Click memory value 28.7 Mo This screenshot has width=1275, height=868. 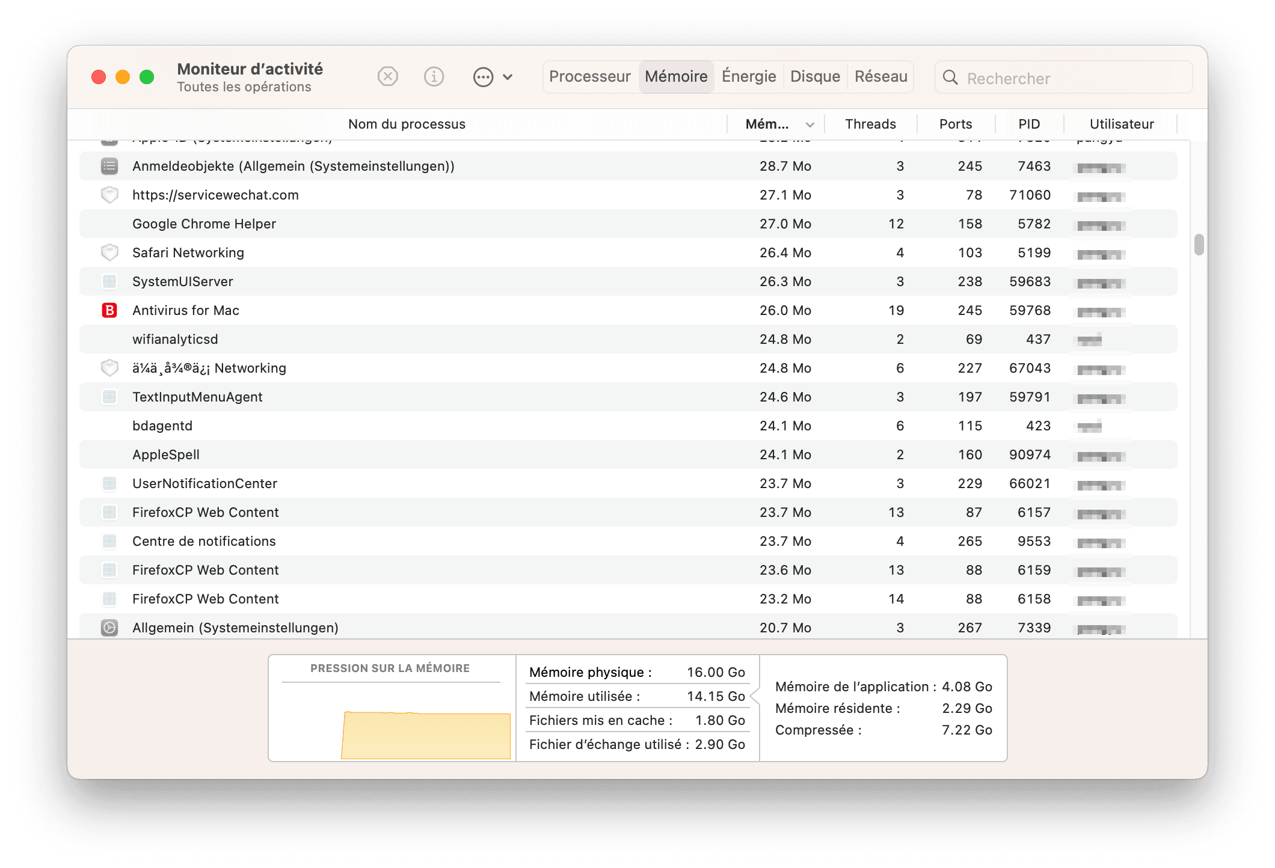(x=785, y=166)
